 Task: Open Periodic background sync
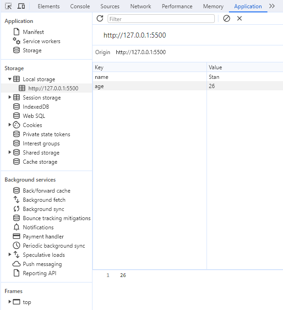[54, 245]
